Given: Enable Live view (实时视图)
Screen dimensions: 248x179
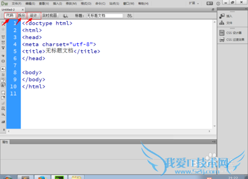Looking at the screenshot, I should click(50, 15).
